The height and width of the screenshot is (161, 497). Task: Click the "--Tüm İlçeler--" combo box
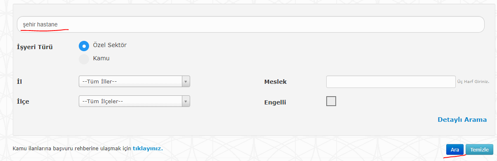coord(134,101)
